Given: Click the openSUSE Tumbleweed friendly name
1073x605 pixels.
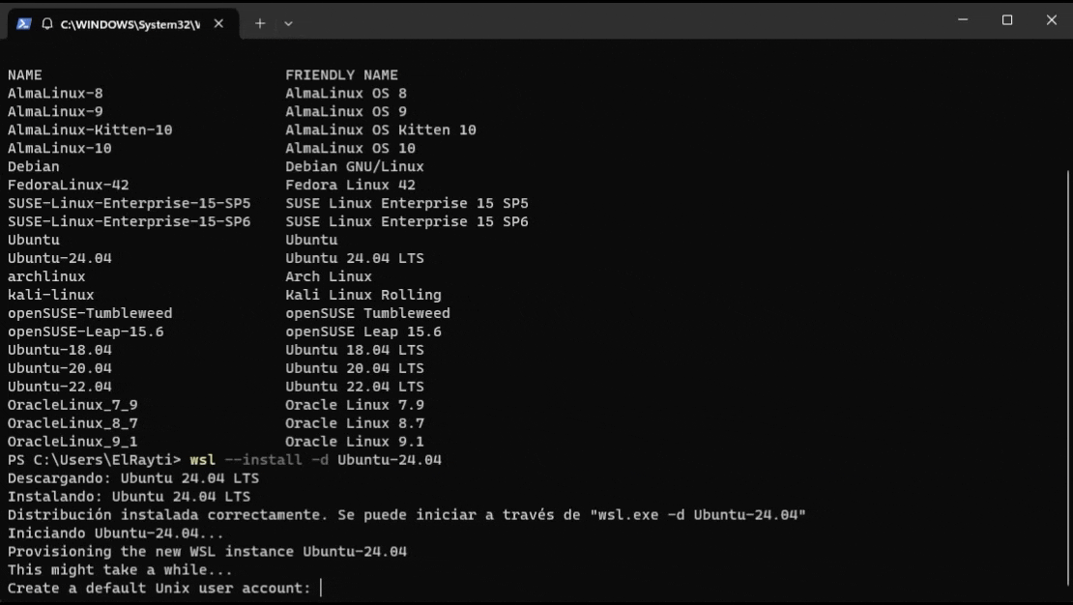Looking at the screenshot, I should click(367, 313).
